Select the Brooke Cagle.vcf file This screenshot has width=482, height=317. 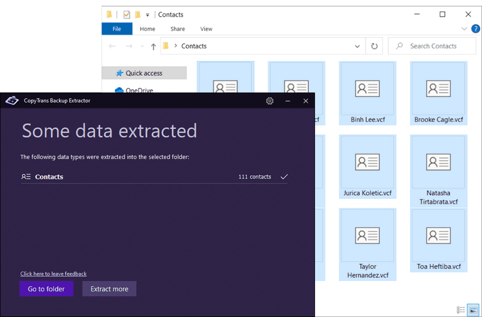coord(439,93)
